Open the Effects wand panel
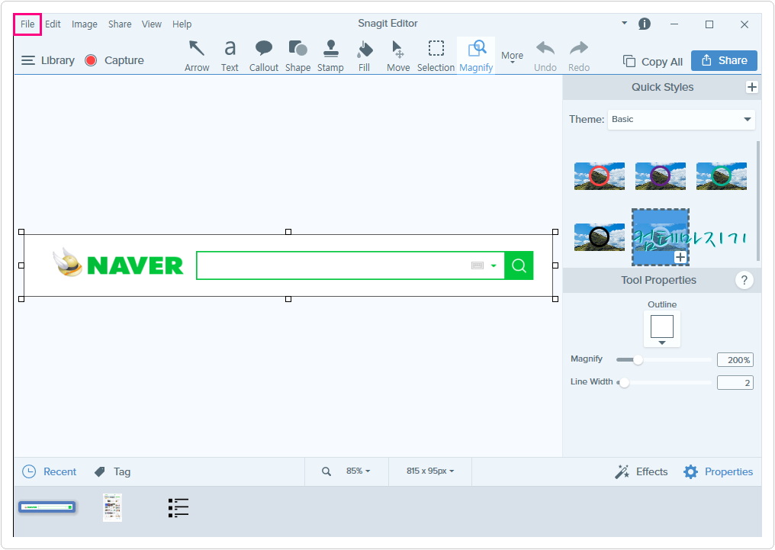 click(641, 472)
